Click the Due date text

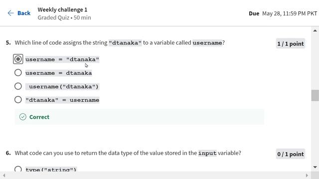[x=283, y=13]
